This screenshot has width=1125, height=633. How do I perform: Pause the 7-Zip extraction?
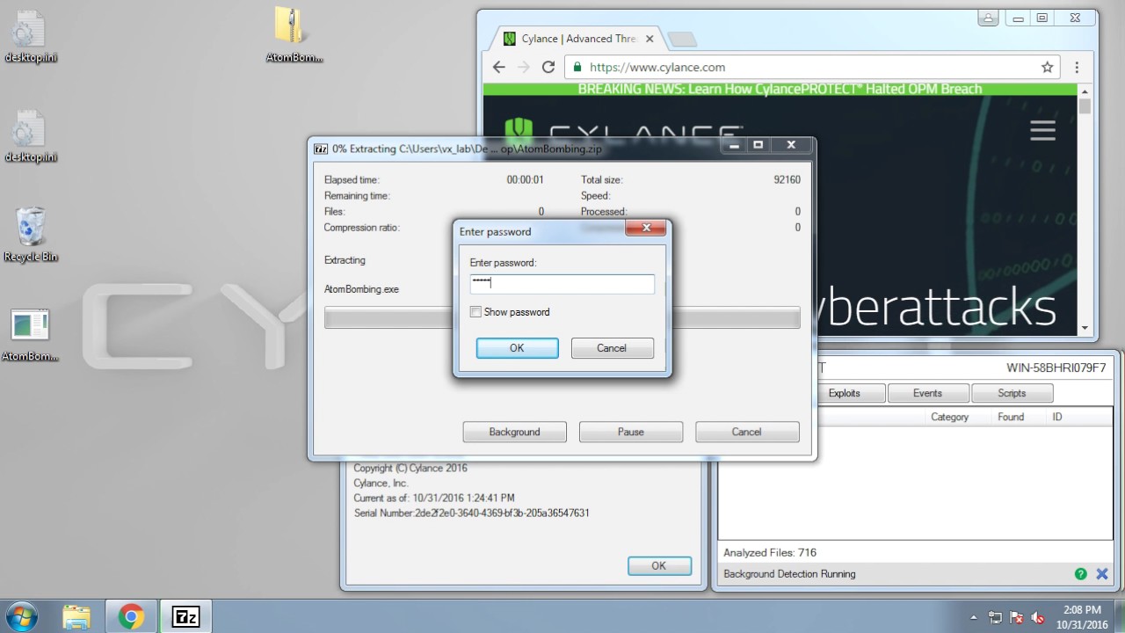point(630,432)
